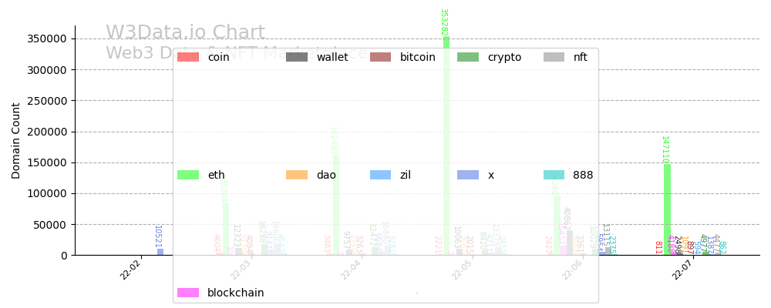The height and width of the screenshot is (308, 771).
Task: Click the nft legend swatch
Action: tap(554, 57)
